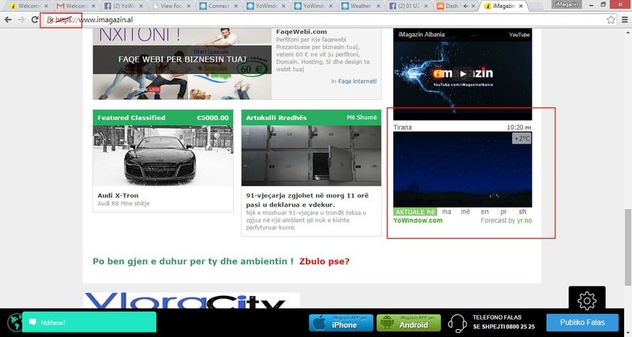Click the Zbulo pse? red link
Image resolution: width=632 pixels, height=337 pixels.
pos(324,261)
